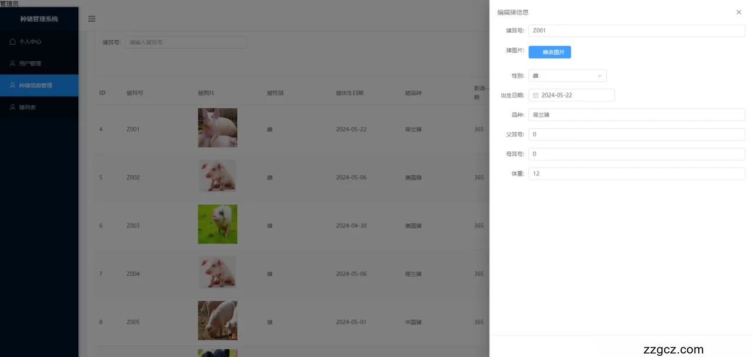Image resolution: width=753 pixels, height=357 pixels.
Task: Click the 品种 breed input field
Action: coord(636,115)
